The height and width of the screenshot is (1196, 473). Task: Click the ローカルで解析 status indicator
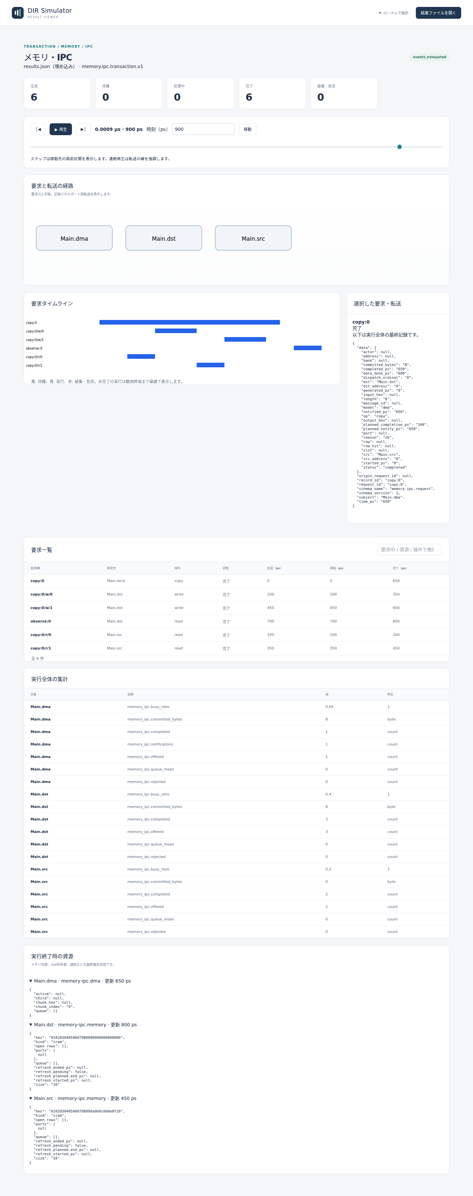click(394, 13)
